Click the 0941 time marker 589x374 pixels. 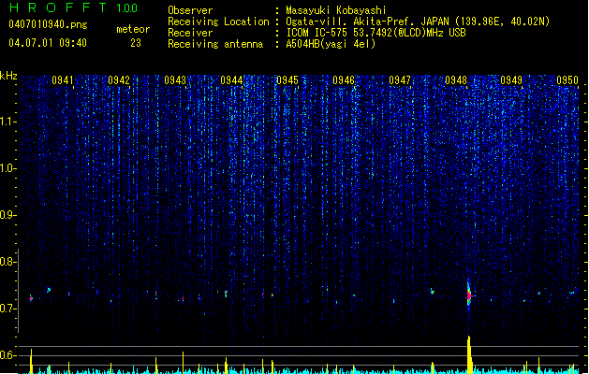click(63, 79)
